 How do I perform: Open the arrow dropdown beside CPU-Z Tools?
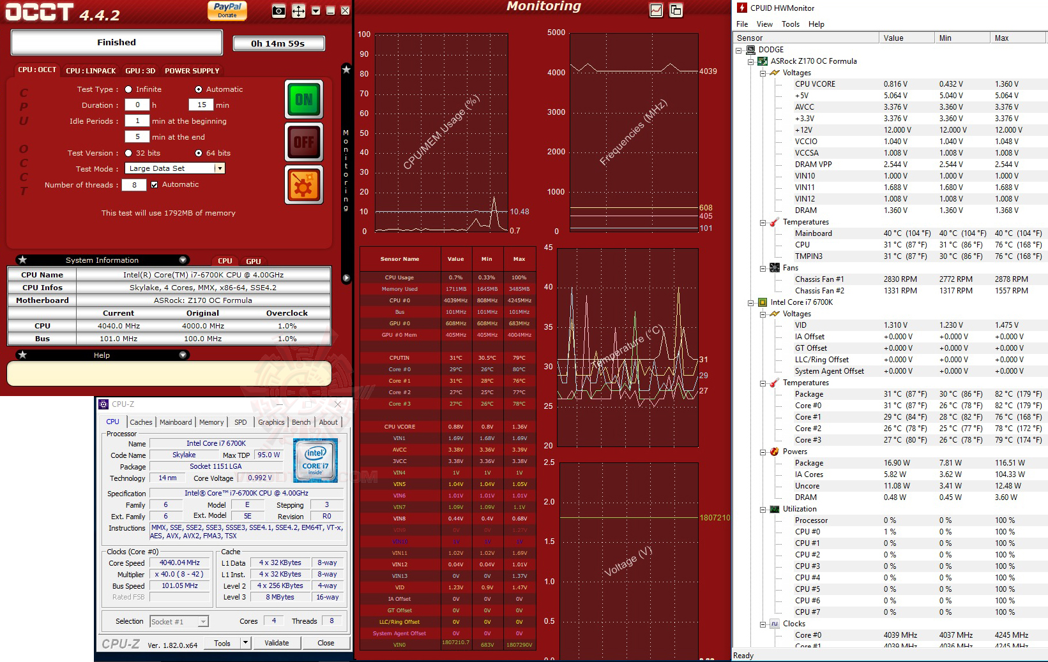tap(245, 643)
